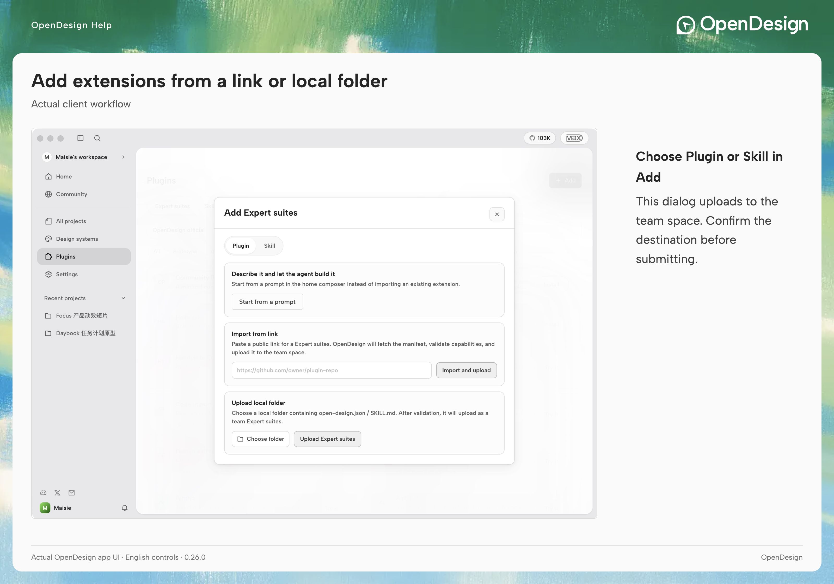The height and width of the screenshot is (584, 834).
Task: Click the Add Expert suites dialog title
Action: [260, 213]
